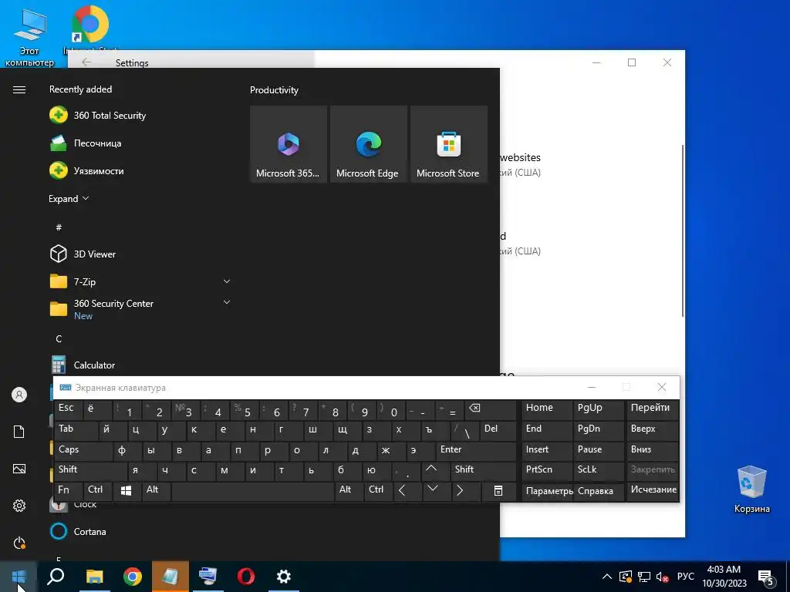Open Documents from Start sidebar
This screenshot has width=790, height=592.
click(19, 432)
